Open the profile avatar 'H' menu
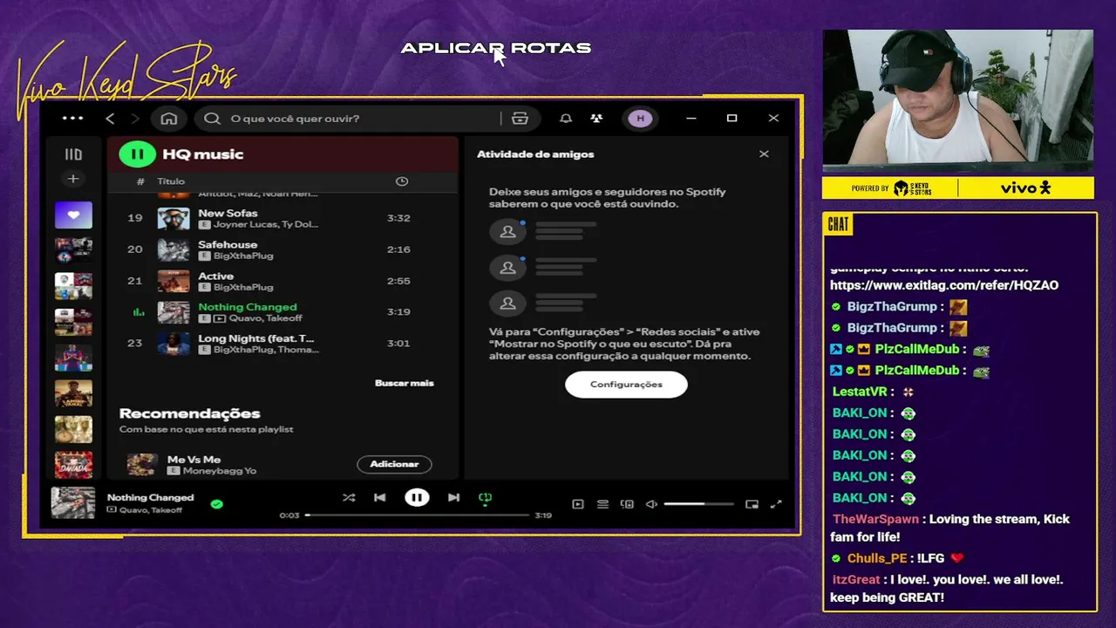The height and width of the screenshot is (628, 1116). tap(641, 119)
